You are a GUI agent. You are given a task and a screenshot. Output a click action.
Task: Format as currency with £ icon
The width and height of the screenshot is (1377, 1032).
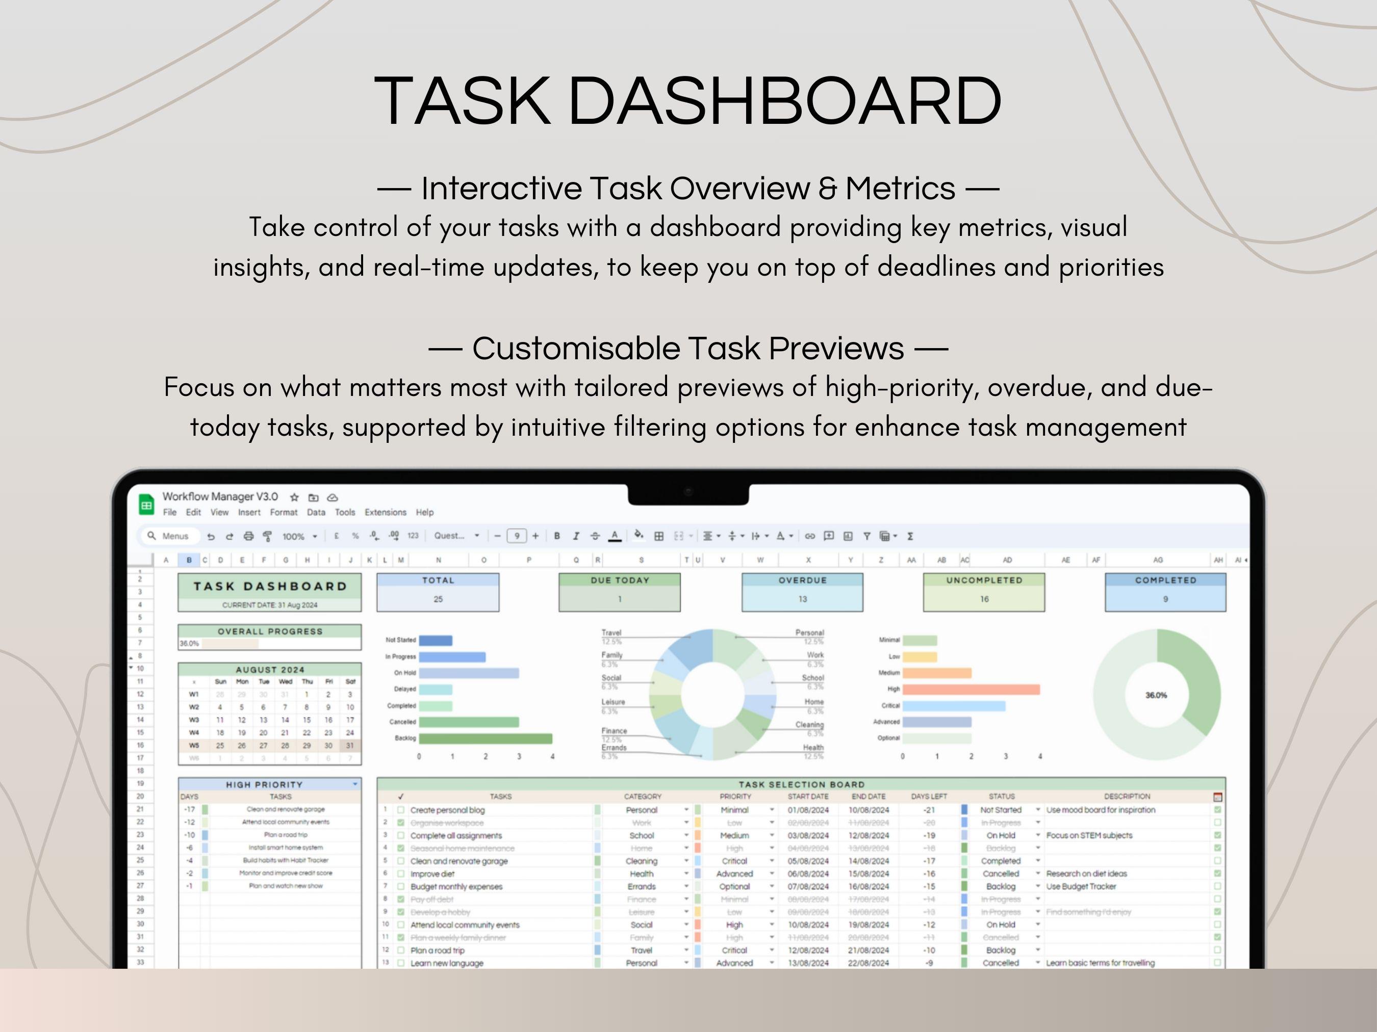click(336, 536)
